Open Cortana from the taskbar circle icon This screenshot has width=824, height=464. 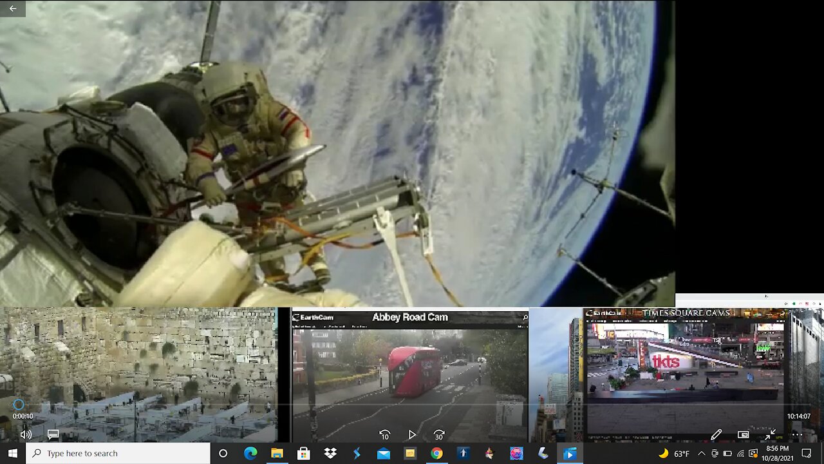click(x=223, y=453)
